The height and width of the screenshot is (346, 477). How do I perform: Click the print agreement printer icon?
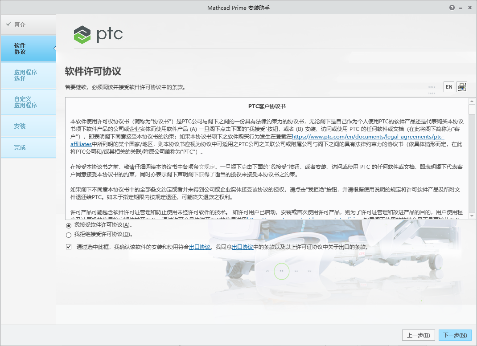coord(462,87)
